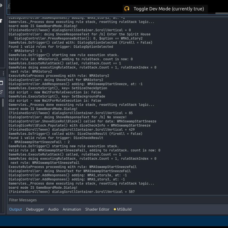
Task: Toggle the eye visibility icon at top left
Action: [x=1, y=5]
